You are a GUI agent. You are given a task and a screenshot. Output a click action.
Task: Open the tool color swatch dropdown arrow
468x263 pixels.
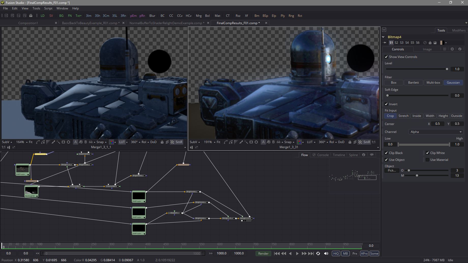[446, 43]
